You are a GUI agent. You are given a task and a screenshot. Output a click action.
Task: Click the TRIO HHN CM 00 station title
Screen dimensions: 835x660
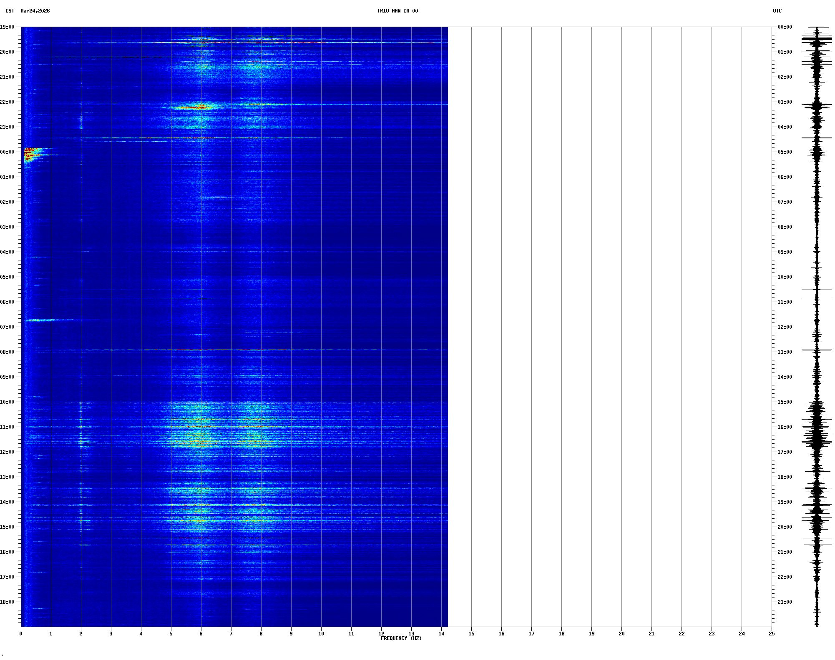[x=397, y=11]
